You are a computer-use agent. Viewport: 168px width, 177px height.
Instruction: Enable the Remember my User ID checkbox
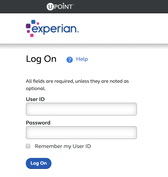tap(28, 146)
